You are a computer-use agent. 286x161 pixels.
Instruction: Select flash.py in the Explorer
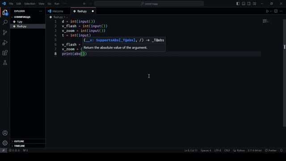(28, 26)
